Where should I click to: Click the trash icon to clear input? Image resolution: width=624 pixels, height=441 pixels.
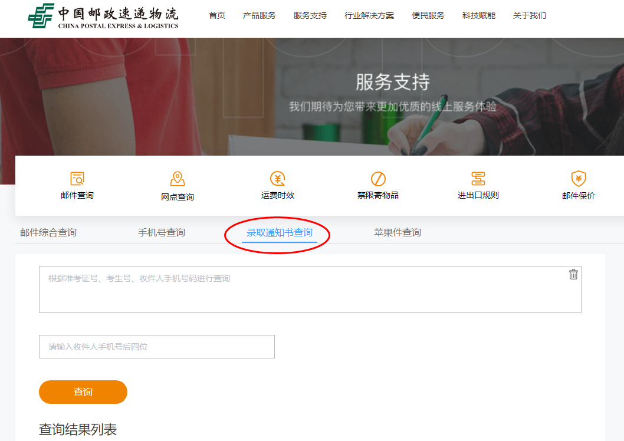coord(573,274)
